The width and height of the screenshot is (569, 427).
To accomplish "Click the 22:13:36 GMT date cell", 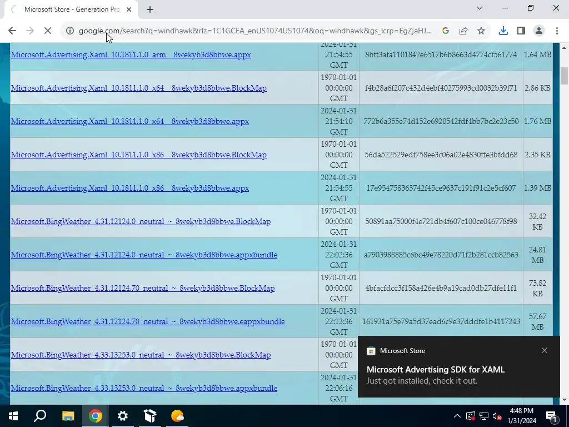I will click(x=338, y=322).
